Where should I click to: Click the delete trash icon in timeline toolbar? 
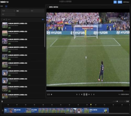tap(2, 101)
